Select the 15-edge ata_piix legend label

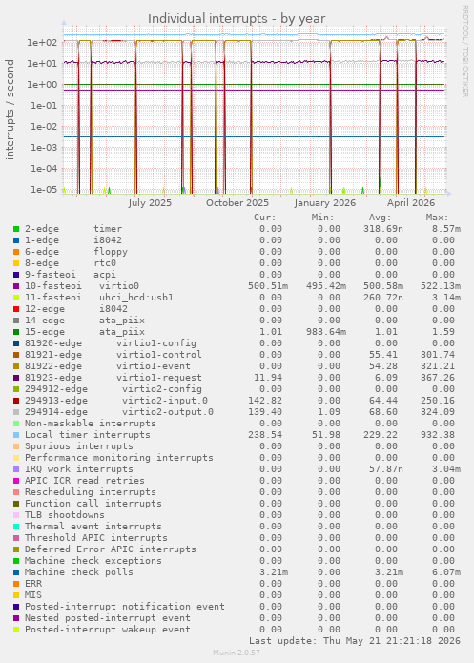tap(85, 332)
